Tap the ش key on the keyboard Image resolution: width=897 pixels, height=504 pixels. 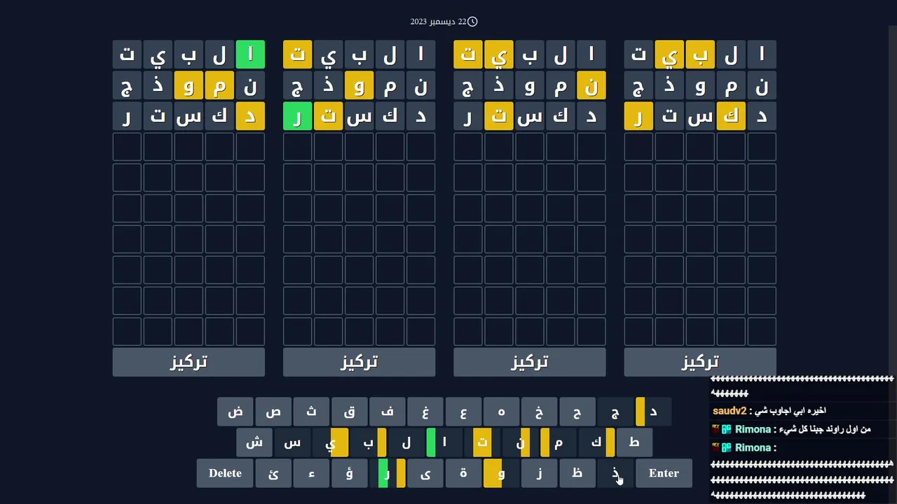click(254, 442)
